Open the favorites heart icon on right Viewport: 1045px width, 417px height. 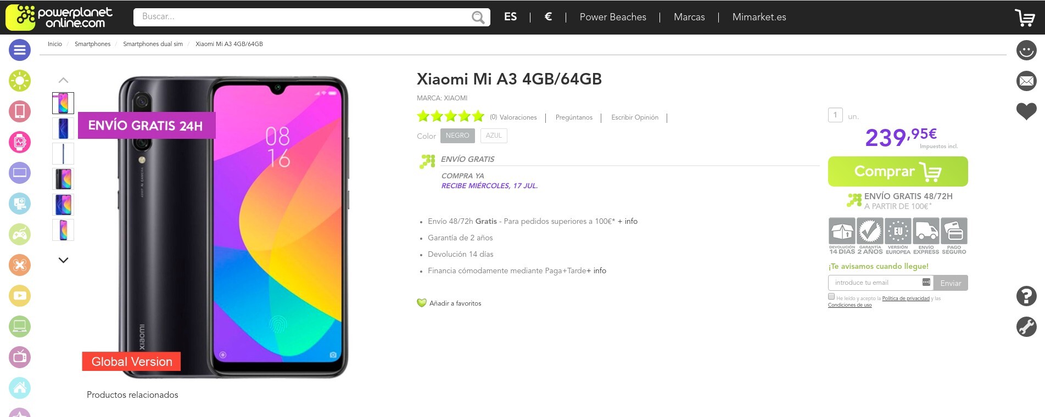tap(1026, 111)
